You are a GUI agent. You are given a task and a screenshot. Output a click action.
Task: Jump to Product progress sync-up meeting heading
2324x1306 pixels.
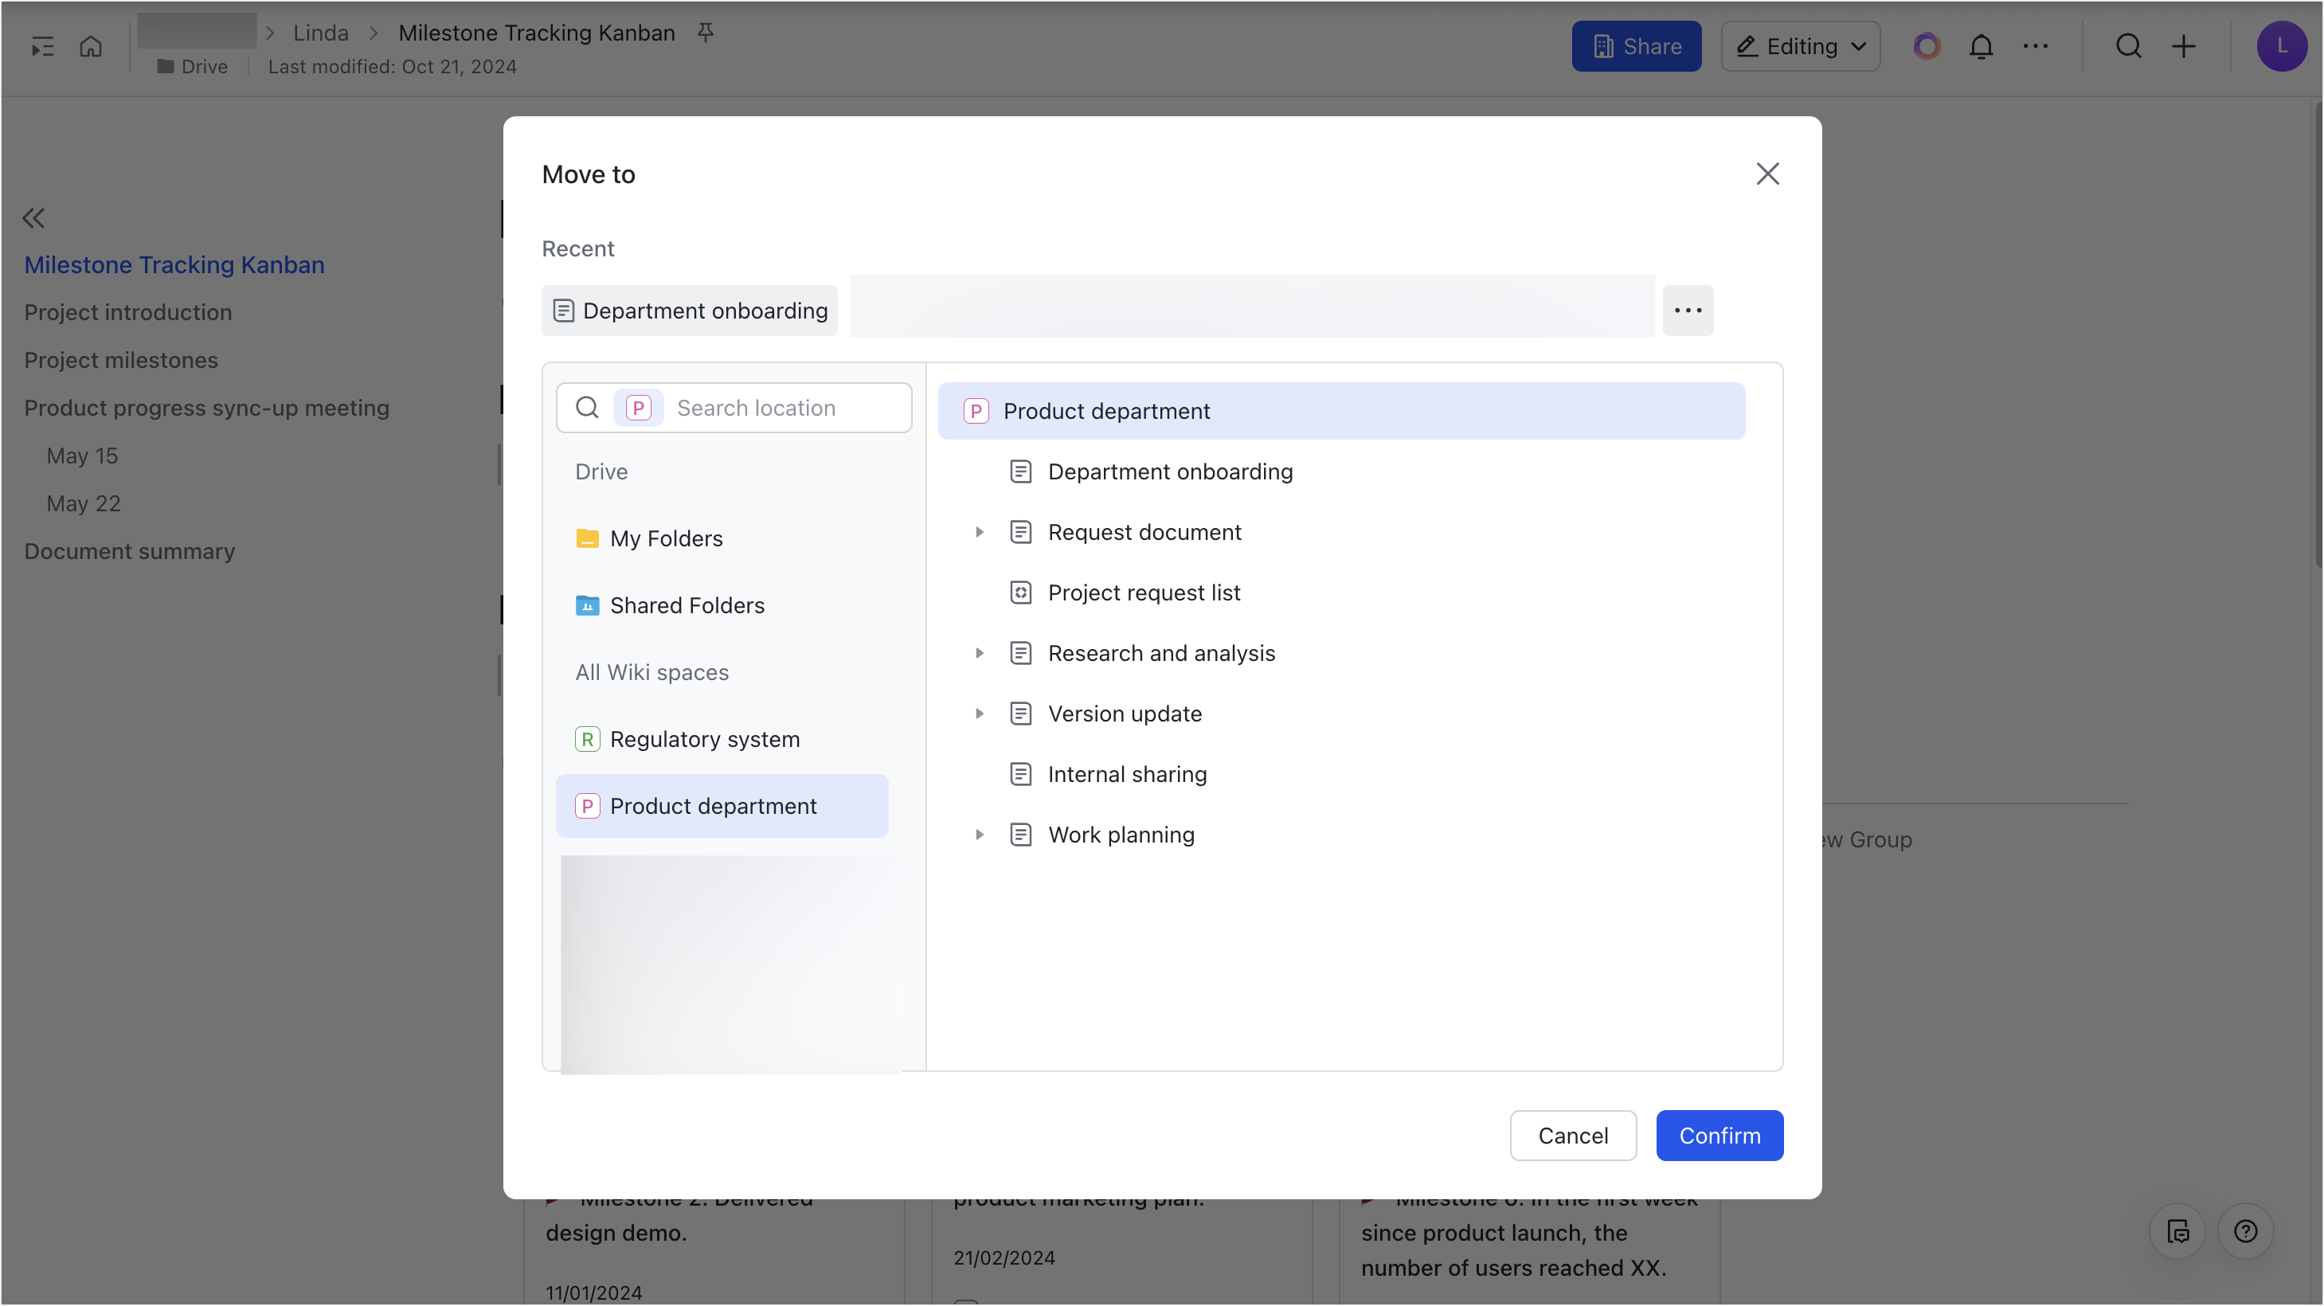(206, 409)
